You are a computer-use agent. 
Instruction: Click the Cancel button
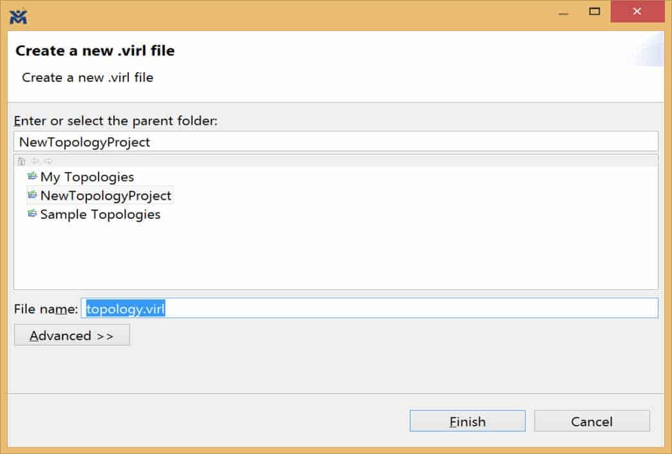(592, 421)
